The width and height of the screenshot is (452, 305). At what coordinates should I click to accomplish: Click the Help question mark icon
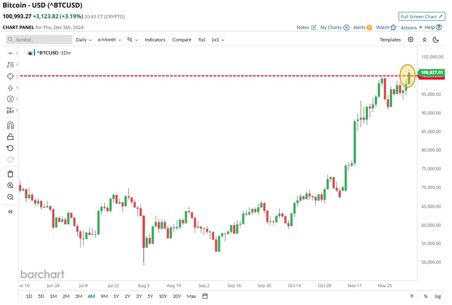pos(439,27)
